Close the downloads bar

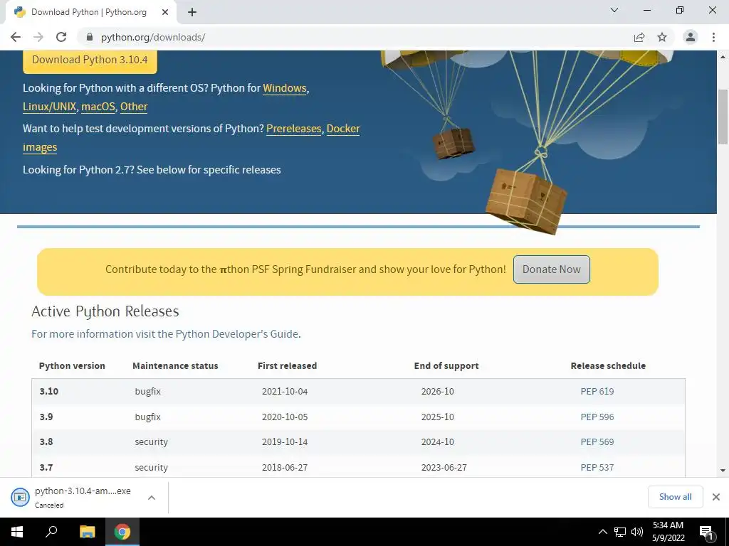[716, 497]
